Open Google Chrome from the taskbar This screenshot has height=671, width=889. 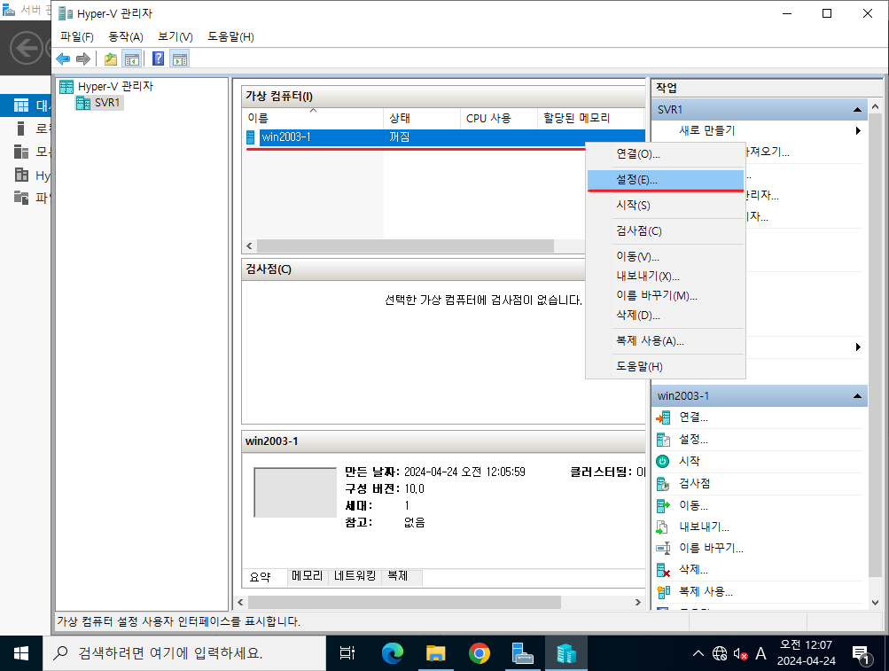tap(480, 653)
